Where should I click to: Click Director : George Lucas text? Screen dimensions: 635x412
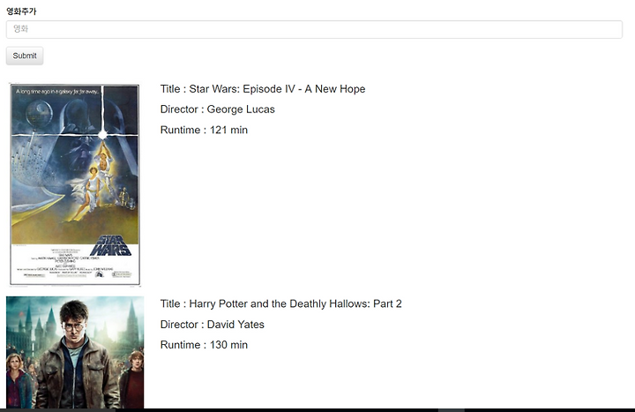point(218,109)
